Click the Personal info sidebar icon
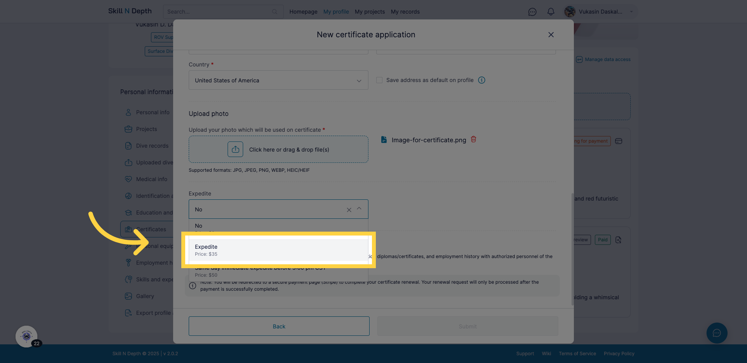Screen dimensions: 747x363 [128, 112]
